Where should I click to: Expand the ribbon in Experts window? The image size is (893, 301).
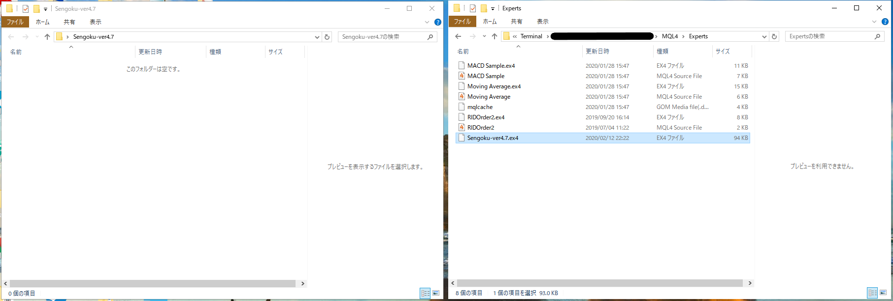tap(874, 22)
